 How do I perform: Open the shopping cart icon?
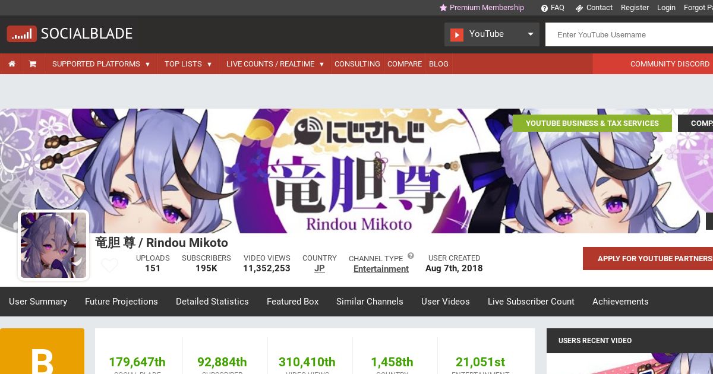pyautogui.click(x=33, y=64)
